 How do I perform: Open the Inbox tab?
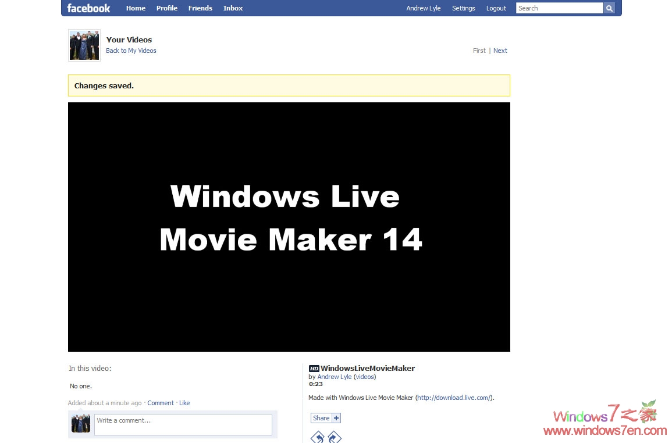pyautogui.click(x=233, y=8)
